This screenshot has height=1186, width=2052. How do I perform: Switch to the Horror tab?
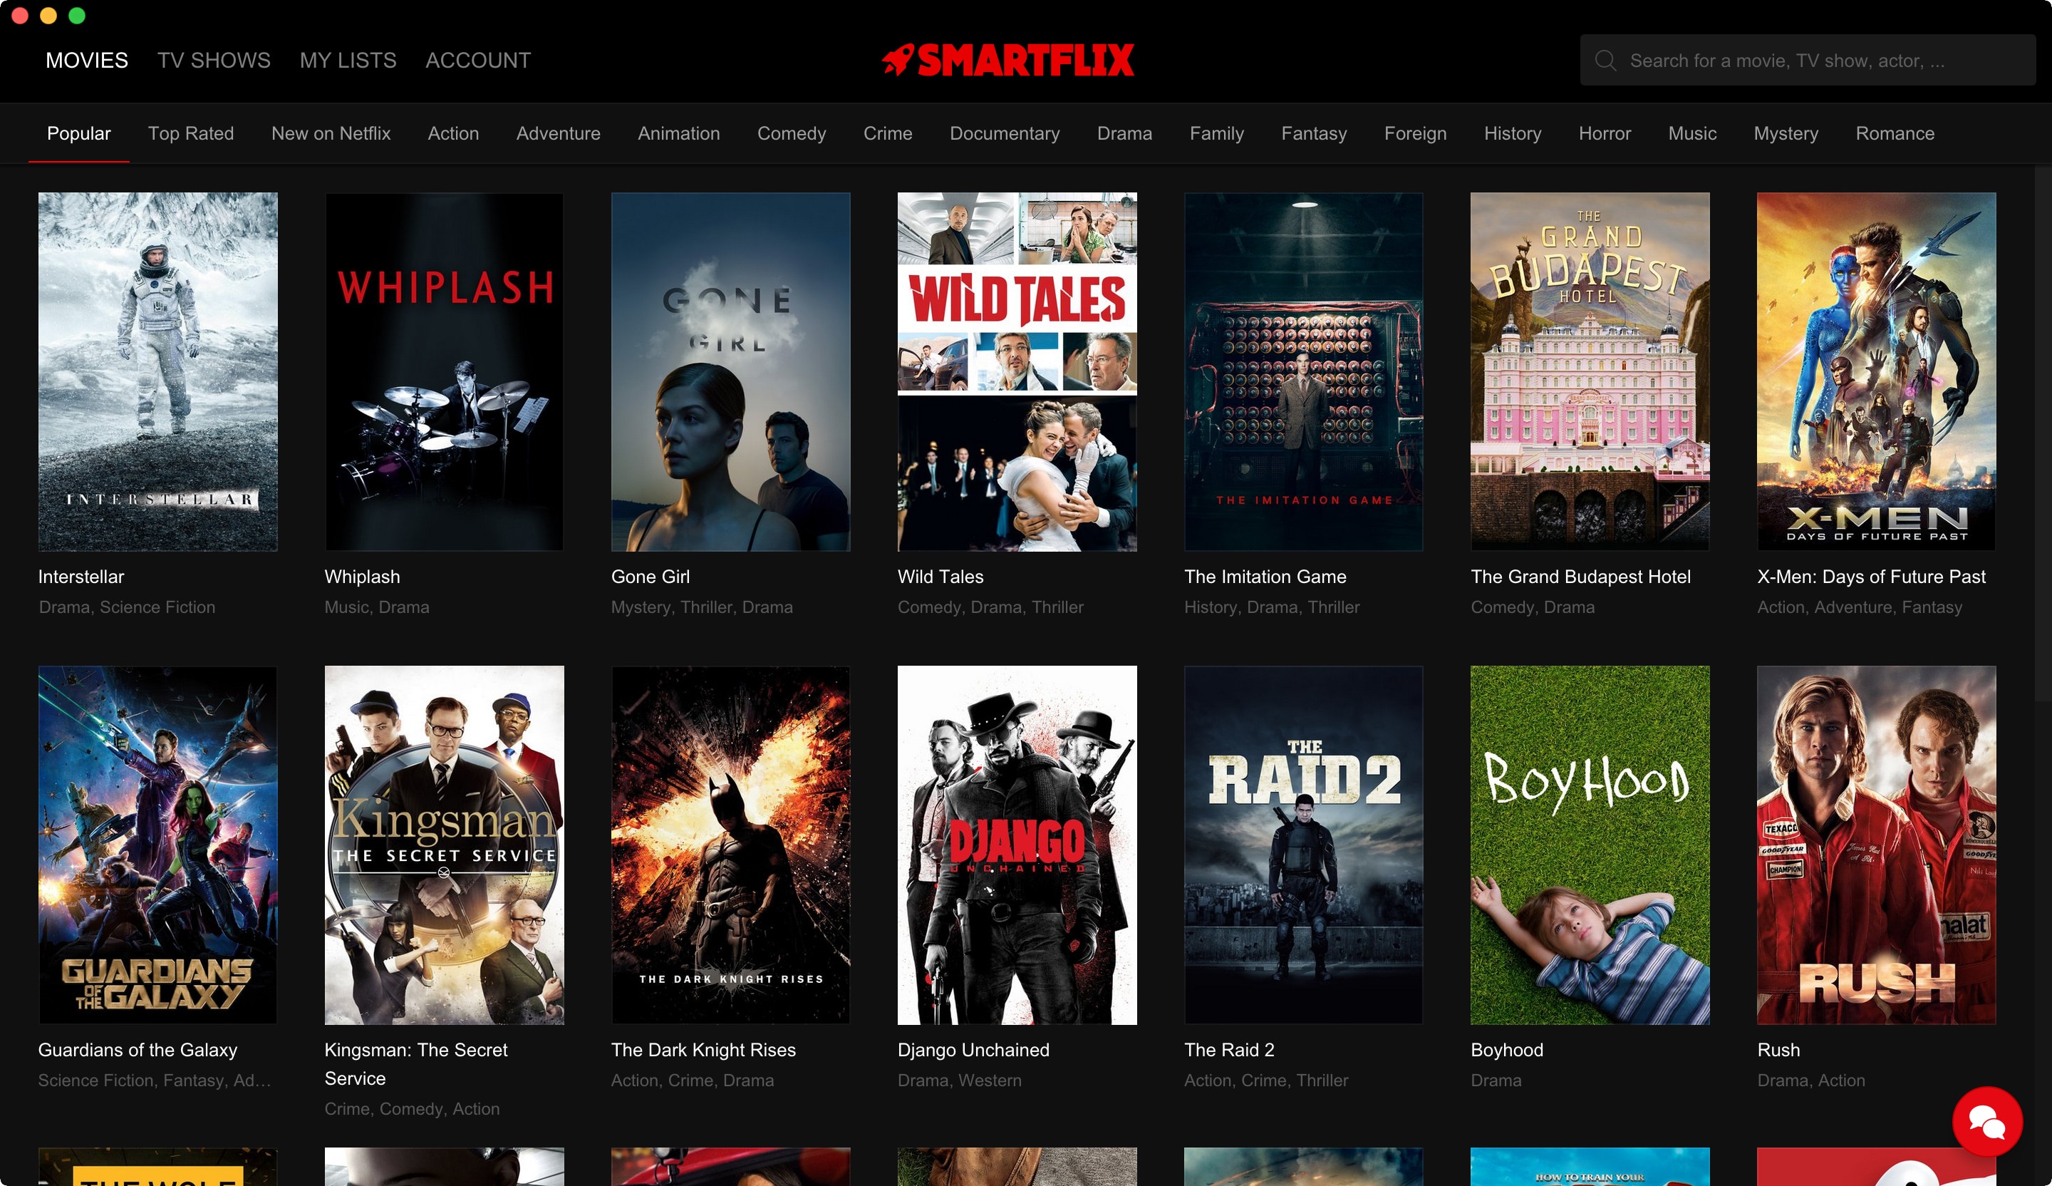[1604, 133]
